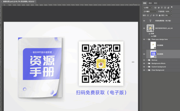Select the Clear Background group name
Viewport: 180px width, 111px height.
tap(158, 70)
